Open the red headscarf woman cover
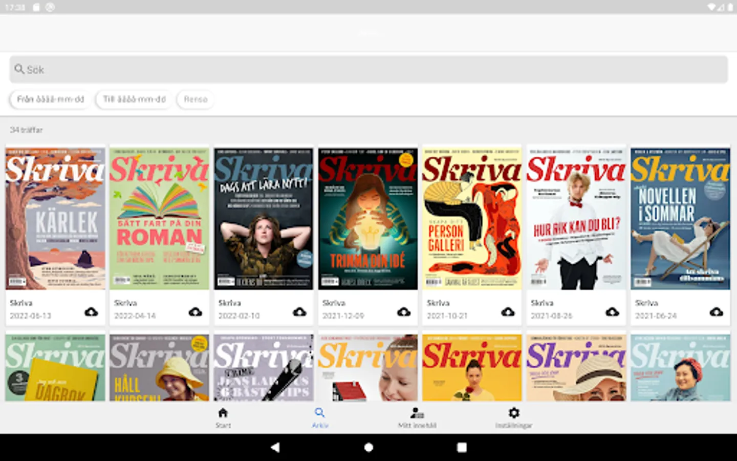This screenshot has width=737, height=461. point(680,367)
